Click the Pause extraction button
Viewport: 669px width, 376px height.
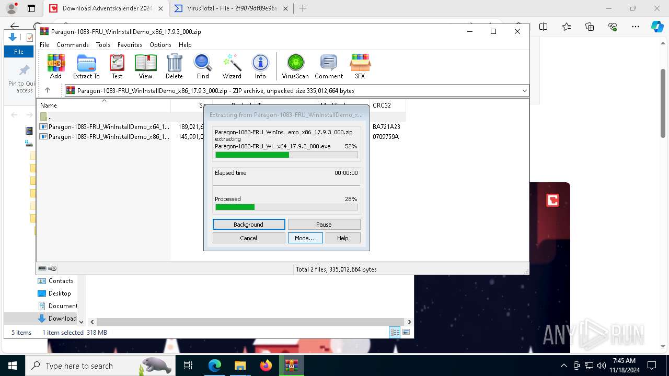click(324, 224)
